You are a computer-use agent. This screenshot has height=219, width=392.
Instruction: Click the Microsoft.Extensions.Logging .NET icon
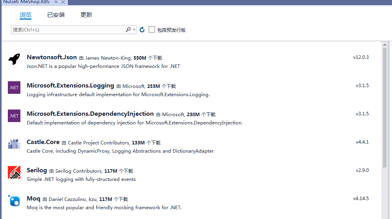pos(14,88)
